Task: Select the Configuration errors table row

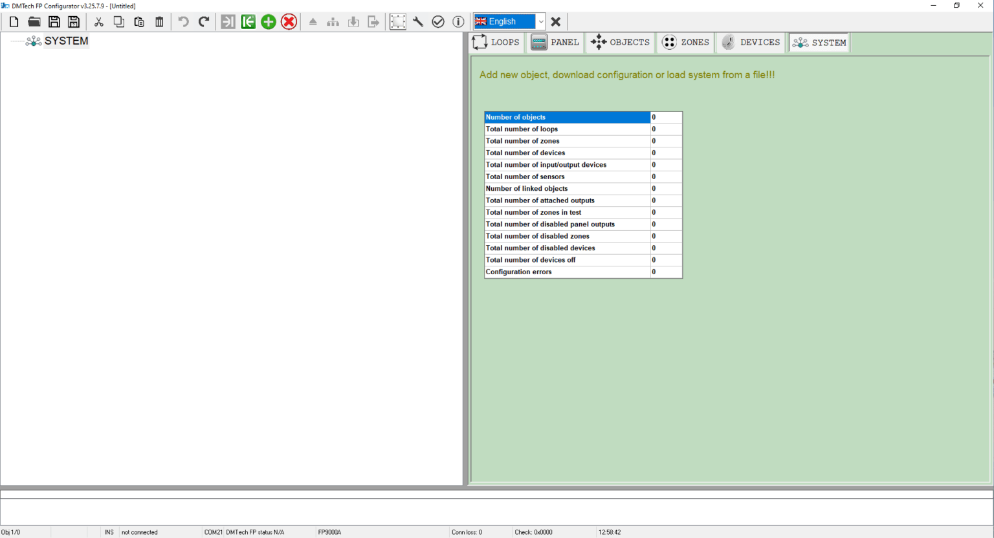Action: click(567, 272)
